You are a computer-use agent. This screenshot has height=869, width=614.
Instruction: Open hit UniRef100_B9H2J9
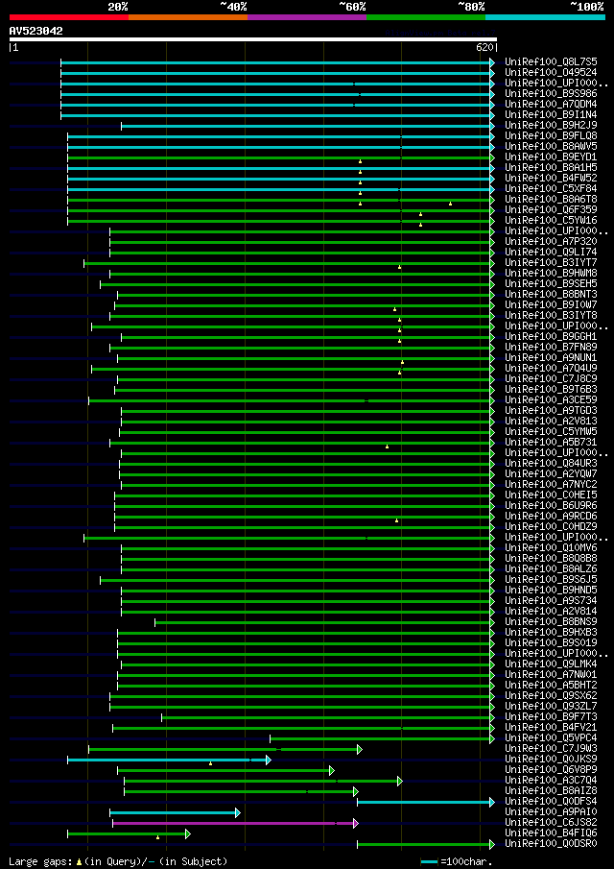tap(551, 125)
